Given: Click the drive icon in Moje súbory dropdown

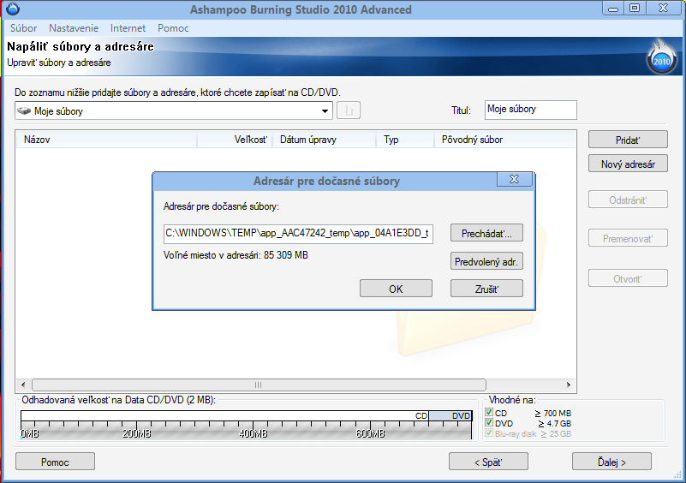Looking at the screenshot, I should (x=24, y=111).
